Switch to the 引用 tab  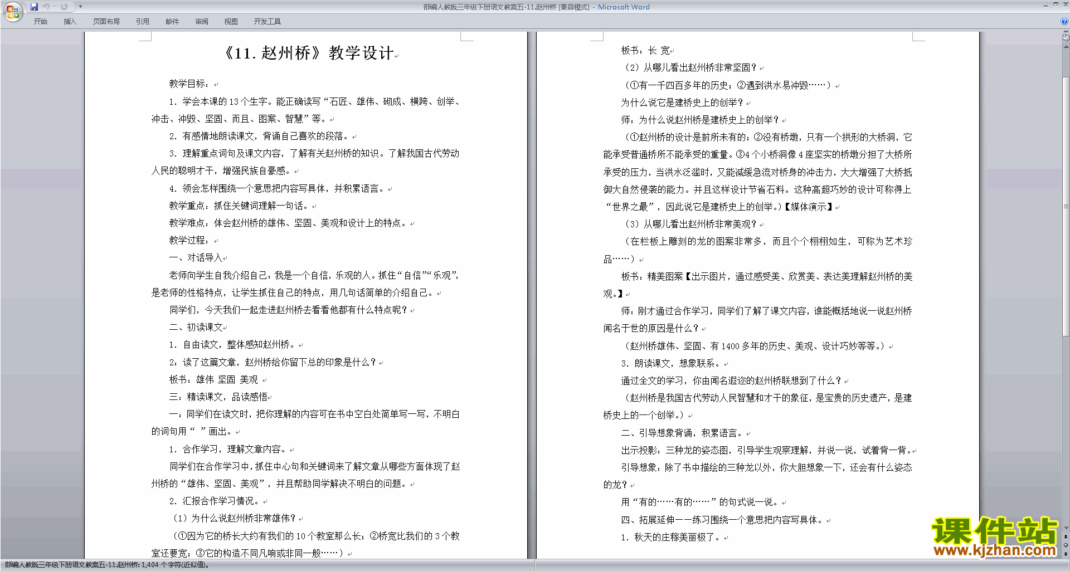point(143,22)
